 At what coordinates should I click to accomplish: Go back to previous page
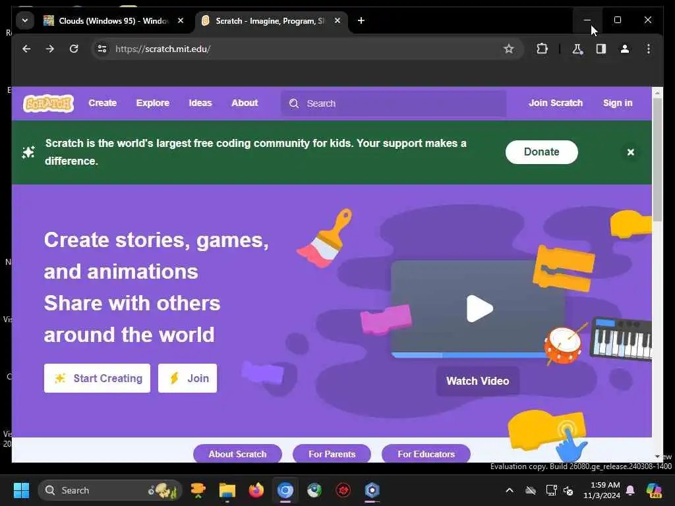tap(26, 49)
